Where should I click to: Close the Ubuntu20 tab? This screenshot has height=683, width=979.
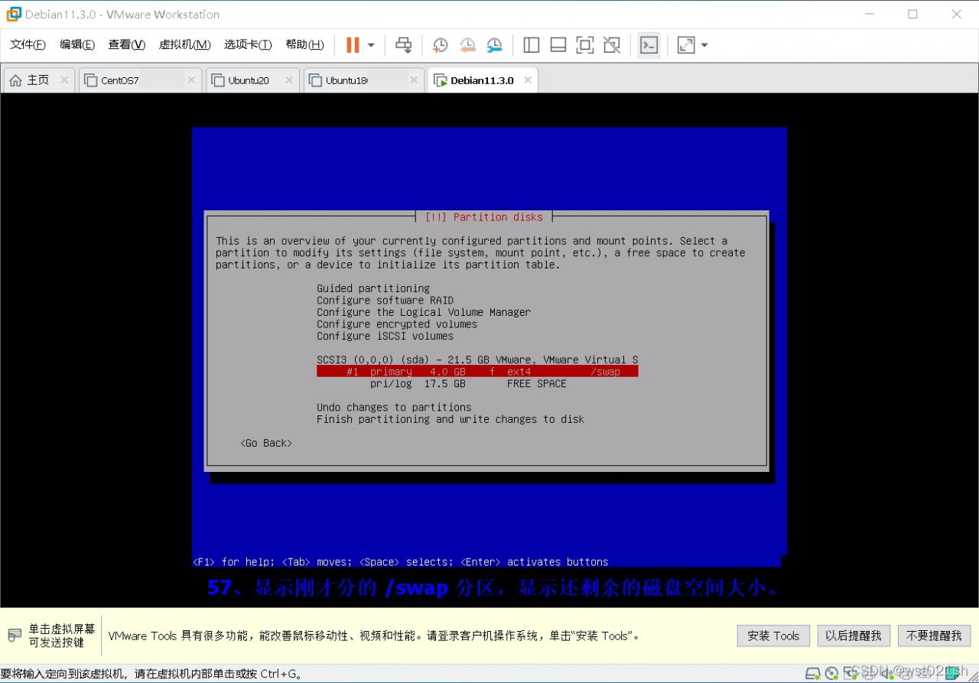[x=289, y=80]
